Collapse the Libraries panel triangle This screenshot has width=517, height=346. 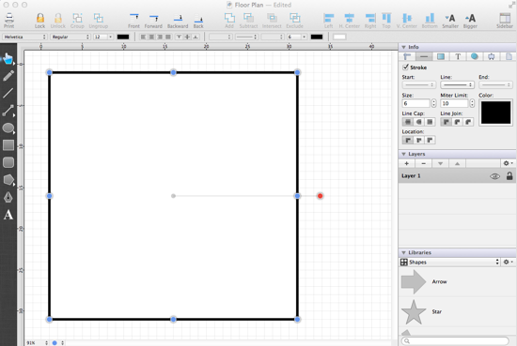pyautogui.click(x=403, y=252)
